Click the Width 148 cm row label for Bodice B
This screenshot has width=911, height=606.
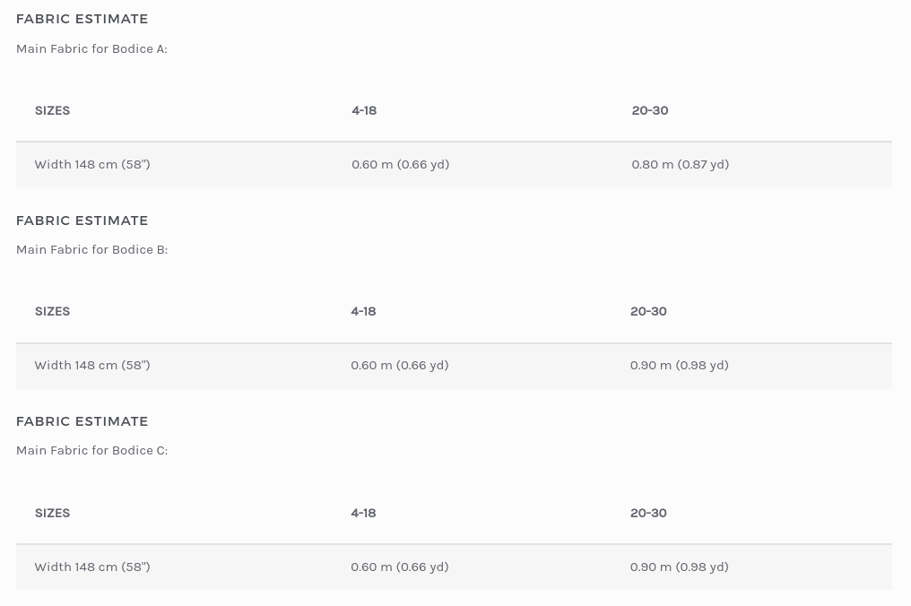[91, 365]
